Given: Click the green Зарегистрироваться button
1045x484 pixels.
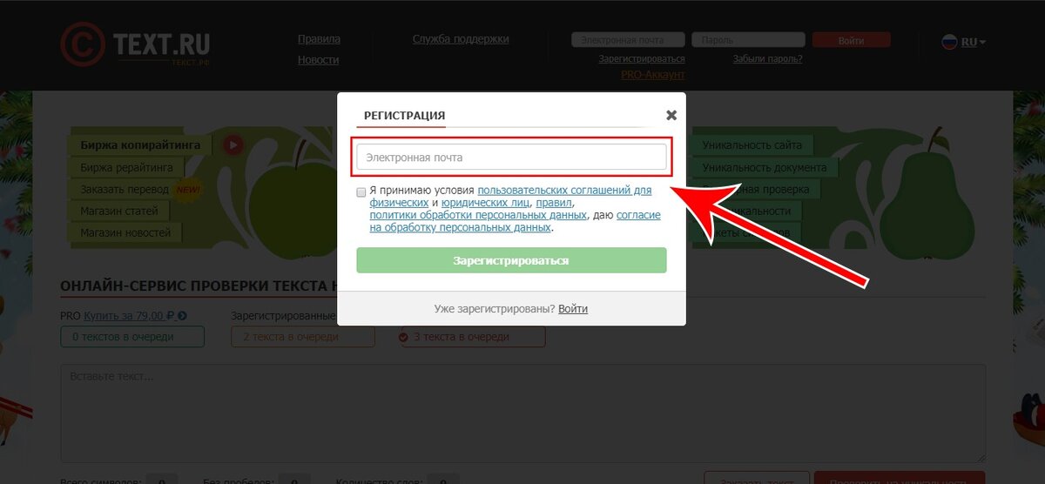Looking at the screenshot, I should tap(511, 260).
